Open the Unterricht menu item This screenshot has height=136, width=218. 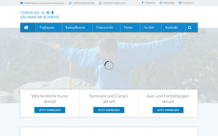click(x=104, y=28)
